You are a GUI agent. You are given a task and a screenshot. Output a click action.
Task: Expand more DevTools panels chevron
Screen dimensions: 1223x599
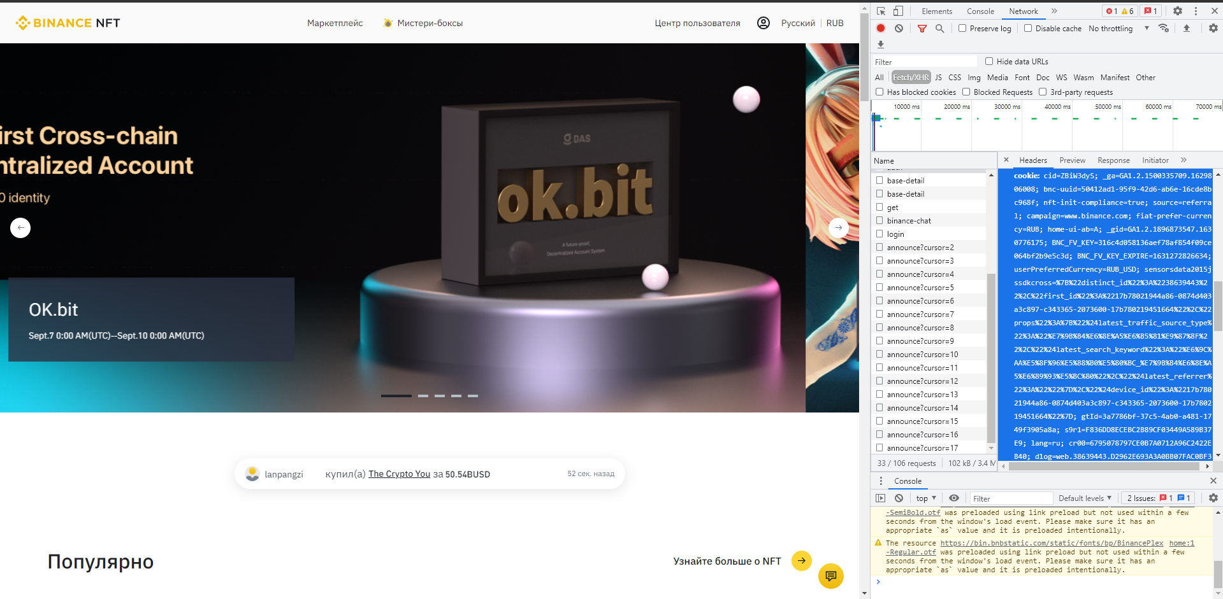tap(1054, 11)
